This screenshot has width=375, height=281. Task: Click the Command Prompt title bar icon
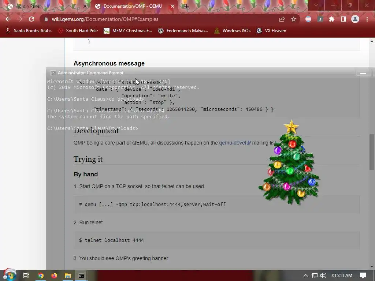coord(53,73)
